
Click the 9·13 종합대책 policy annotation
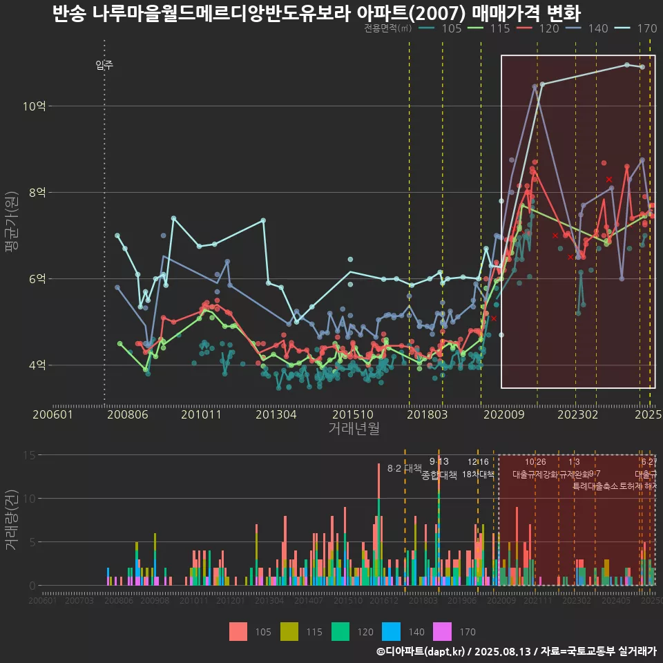point(439,468)
